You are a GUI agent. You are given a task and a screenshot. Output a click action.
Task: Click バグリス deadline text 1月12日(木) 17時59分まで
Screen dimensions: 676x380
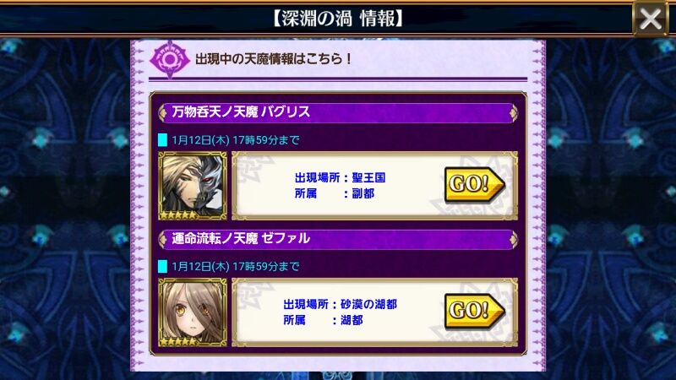click(236, 140)
